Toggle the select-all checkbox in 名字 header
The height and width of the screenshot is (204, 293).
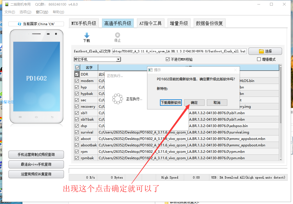pyautogui.click(x=77, y=67)
